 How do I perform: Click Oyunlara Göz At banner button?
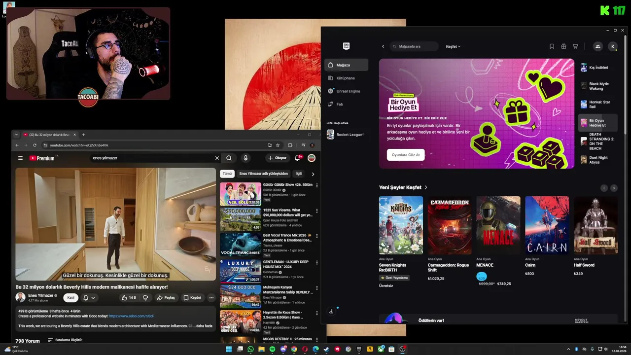pyautogui.click(x=406, y=155)
